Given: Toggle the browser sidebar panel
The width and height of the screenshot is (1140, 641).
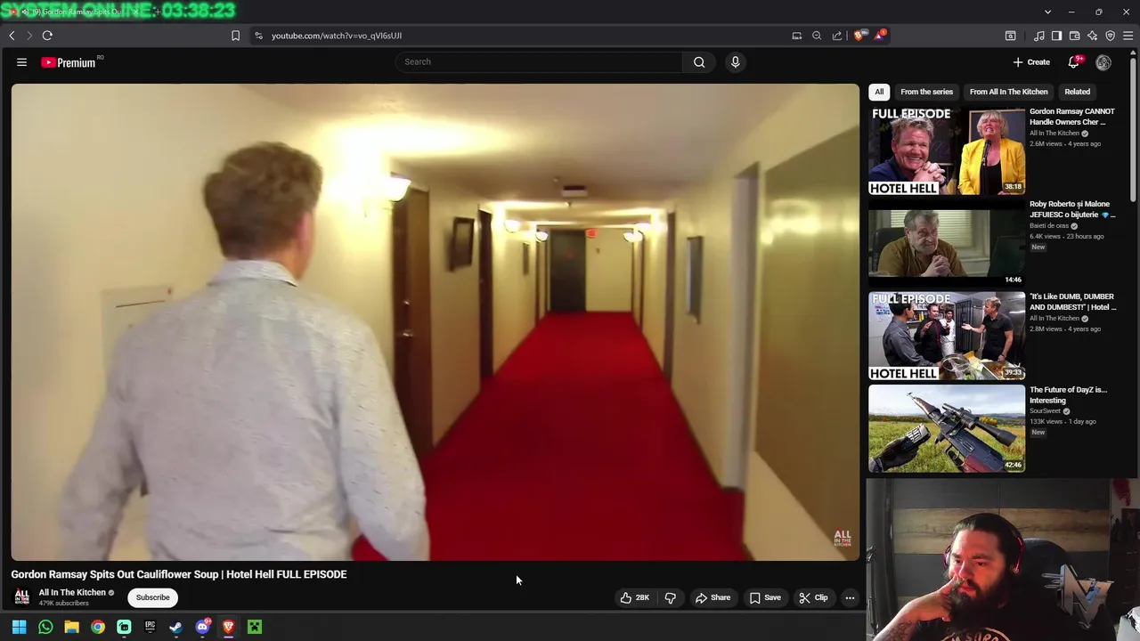Looking at the screenshot, I should (1056, 36).
